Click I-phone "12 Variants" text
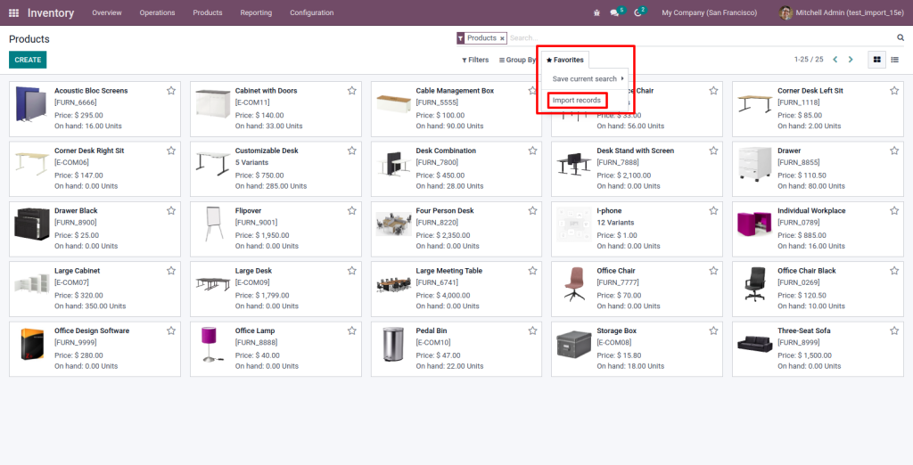This screenshot has height=465, width=913. (615, 223)
